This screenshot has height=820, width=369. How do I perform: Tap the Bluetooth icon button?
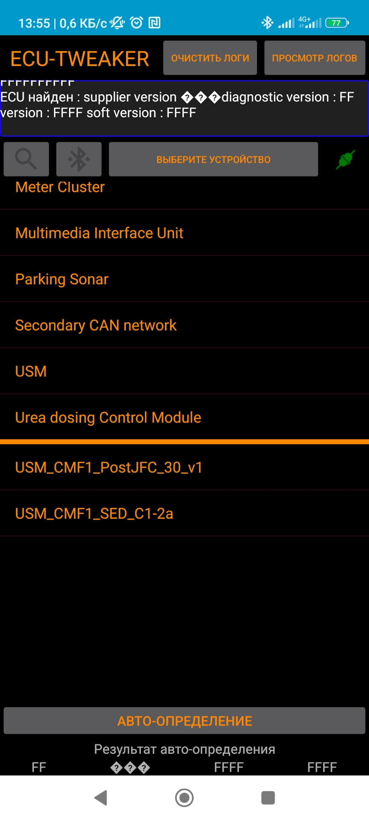[x=79, y=159]
